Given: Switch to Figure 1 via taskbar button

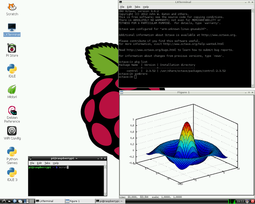Looking at the screenshot, I should (x=80, y=201).
